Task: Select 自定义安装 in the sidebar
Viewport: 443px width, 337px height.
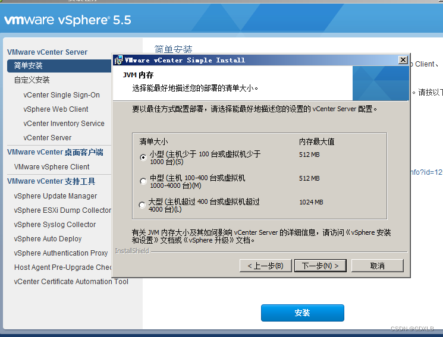Action: 32,80
